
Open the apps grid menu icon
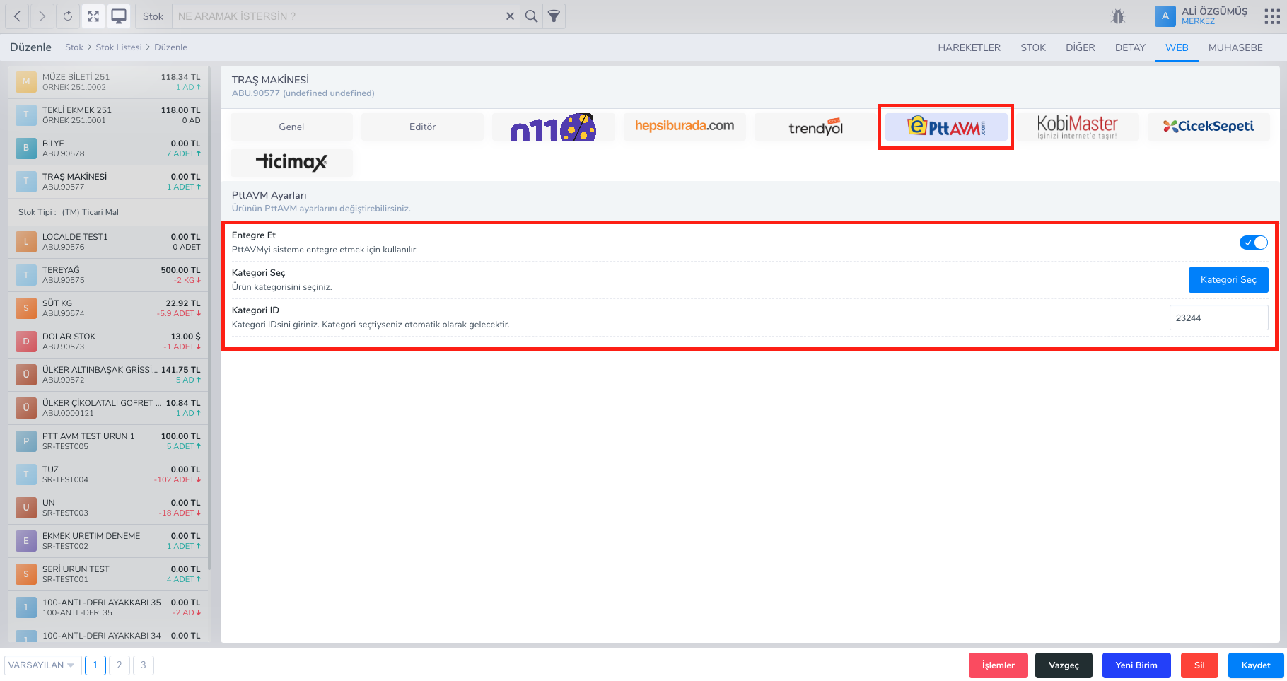tap(1271, 16)
